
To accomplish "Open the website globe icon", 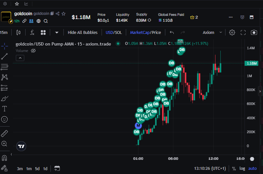I will pos(38,21).
